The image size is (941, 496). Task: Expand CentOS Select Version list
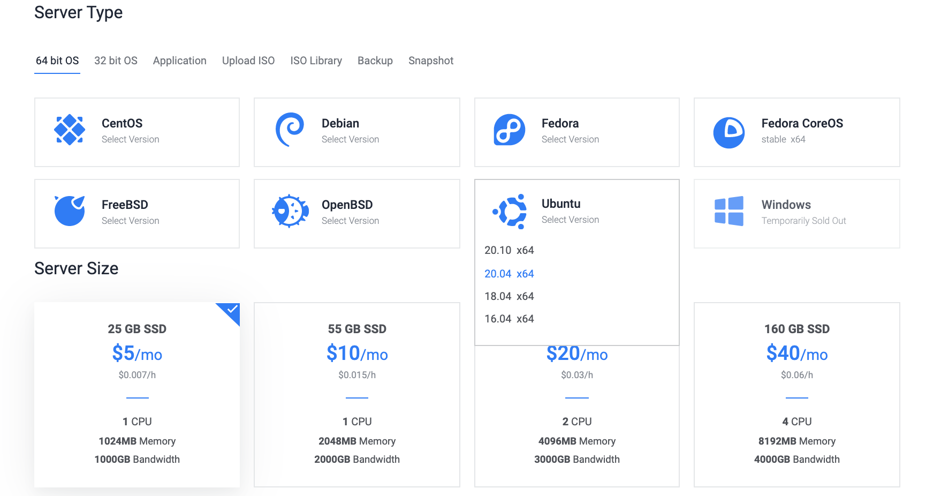click(x=131, y=139)
